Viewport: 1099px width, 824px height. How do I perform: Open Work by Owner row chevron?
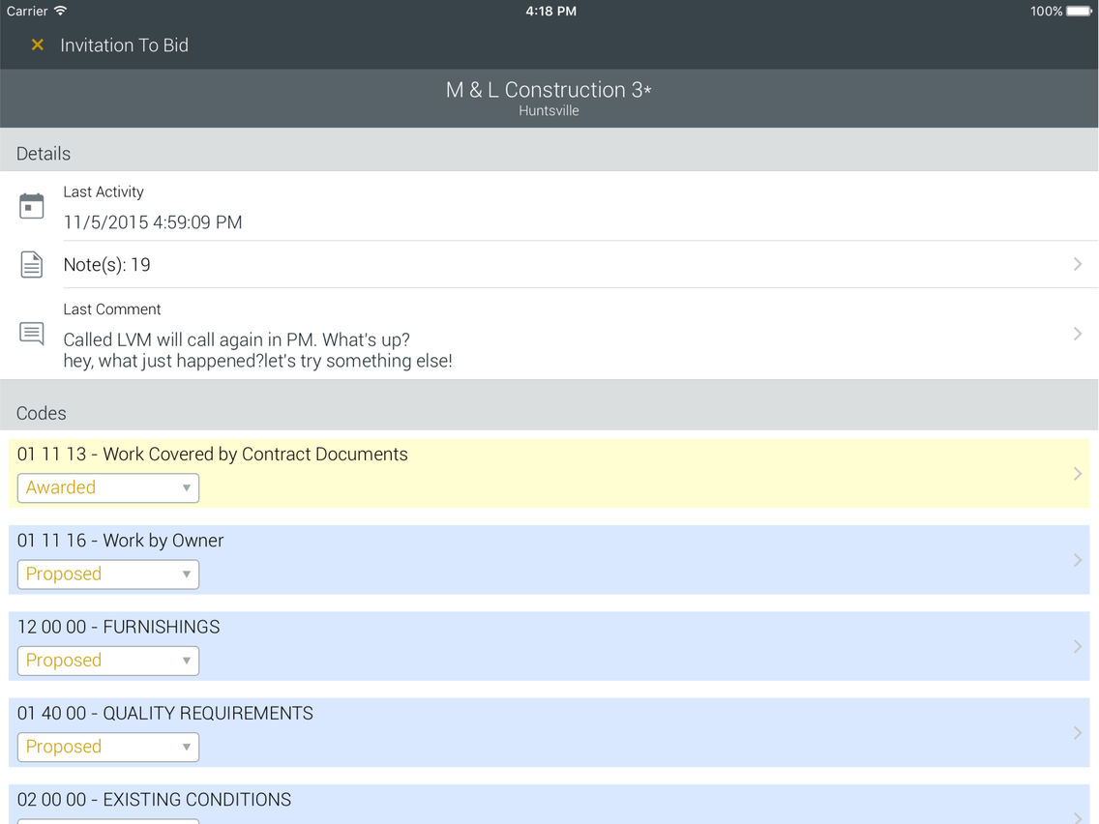pyautogui.click(x=1078, y=560)
